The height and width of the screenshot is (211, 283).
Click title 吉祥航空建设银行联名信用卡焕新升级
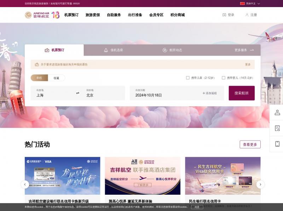[59, 201]
